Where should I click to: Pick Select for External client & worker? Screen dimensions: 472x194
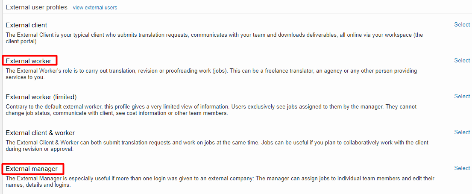click(462, 132)
